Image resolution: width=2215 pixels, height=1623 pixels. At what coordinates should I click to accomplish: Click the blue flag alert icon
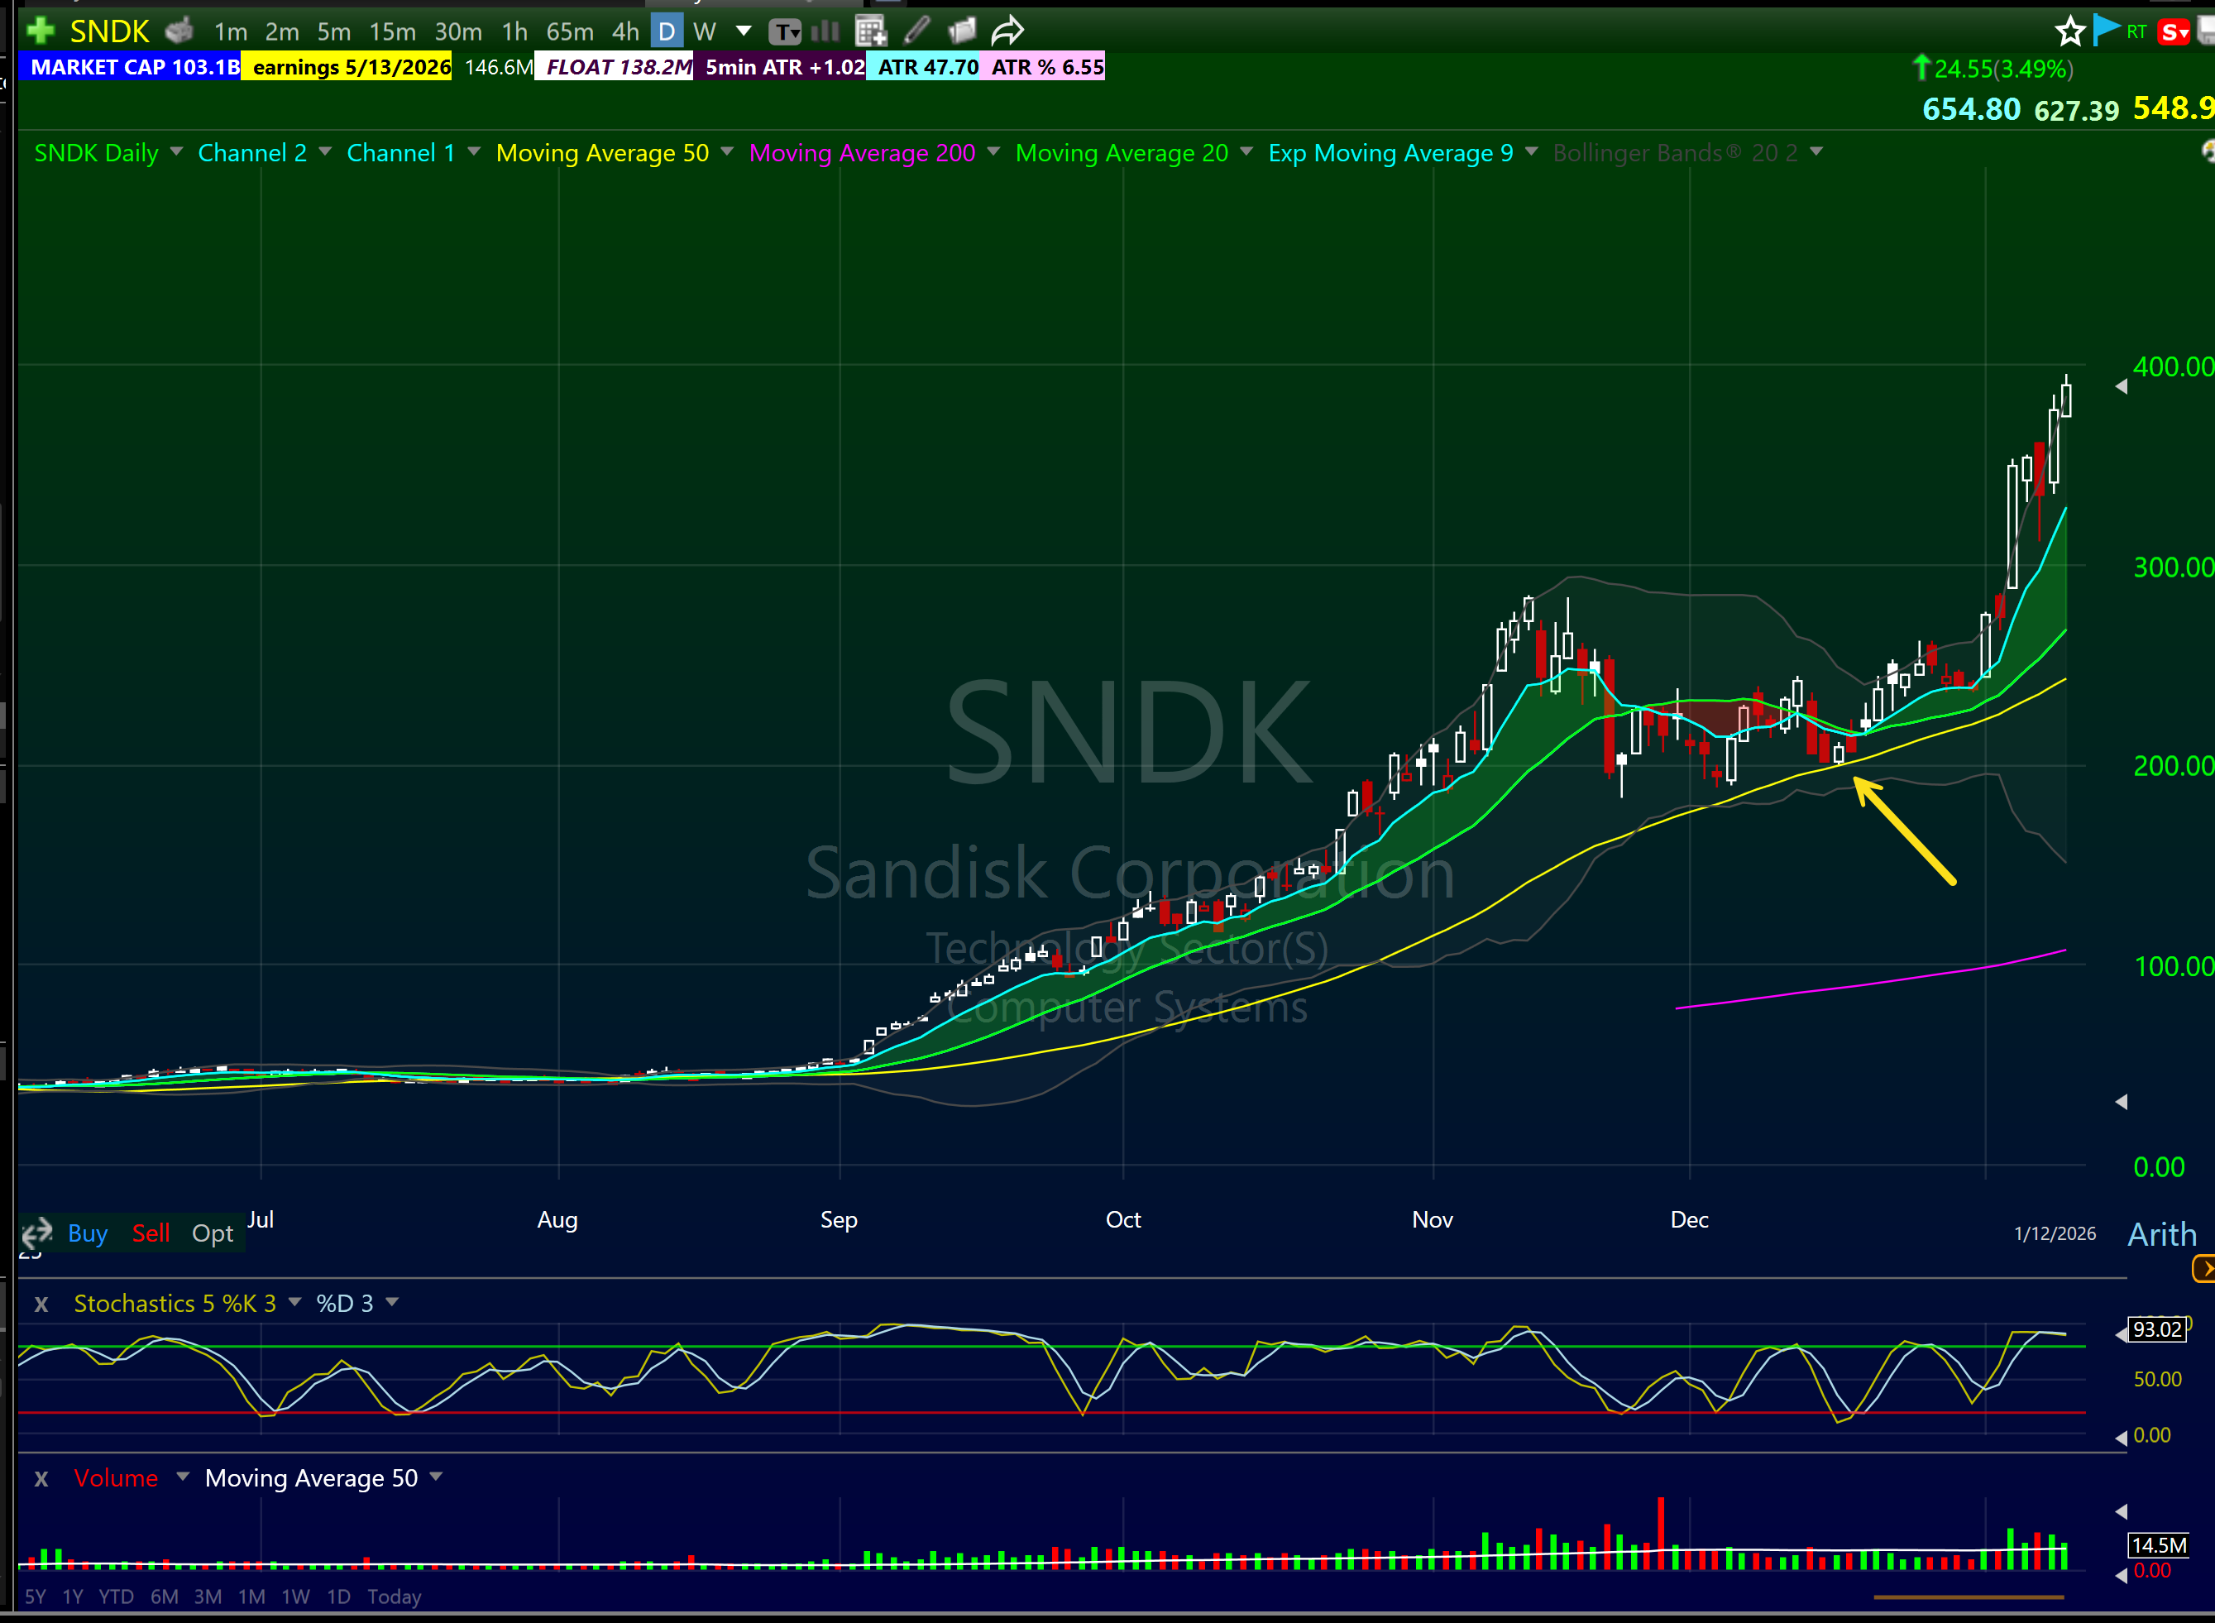coord(2105,30)
